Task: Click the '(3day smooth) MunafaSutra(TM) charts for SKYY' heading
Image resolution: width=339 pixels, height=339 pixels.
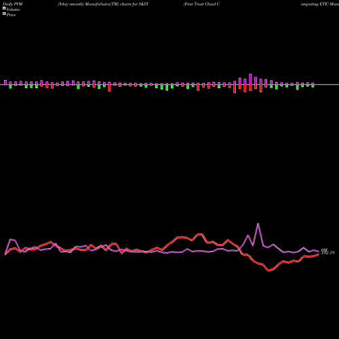Action: (103, 4)
